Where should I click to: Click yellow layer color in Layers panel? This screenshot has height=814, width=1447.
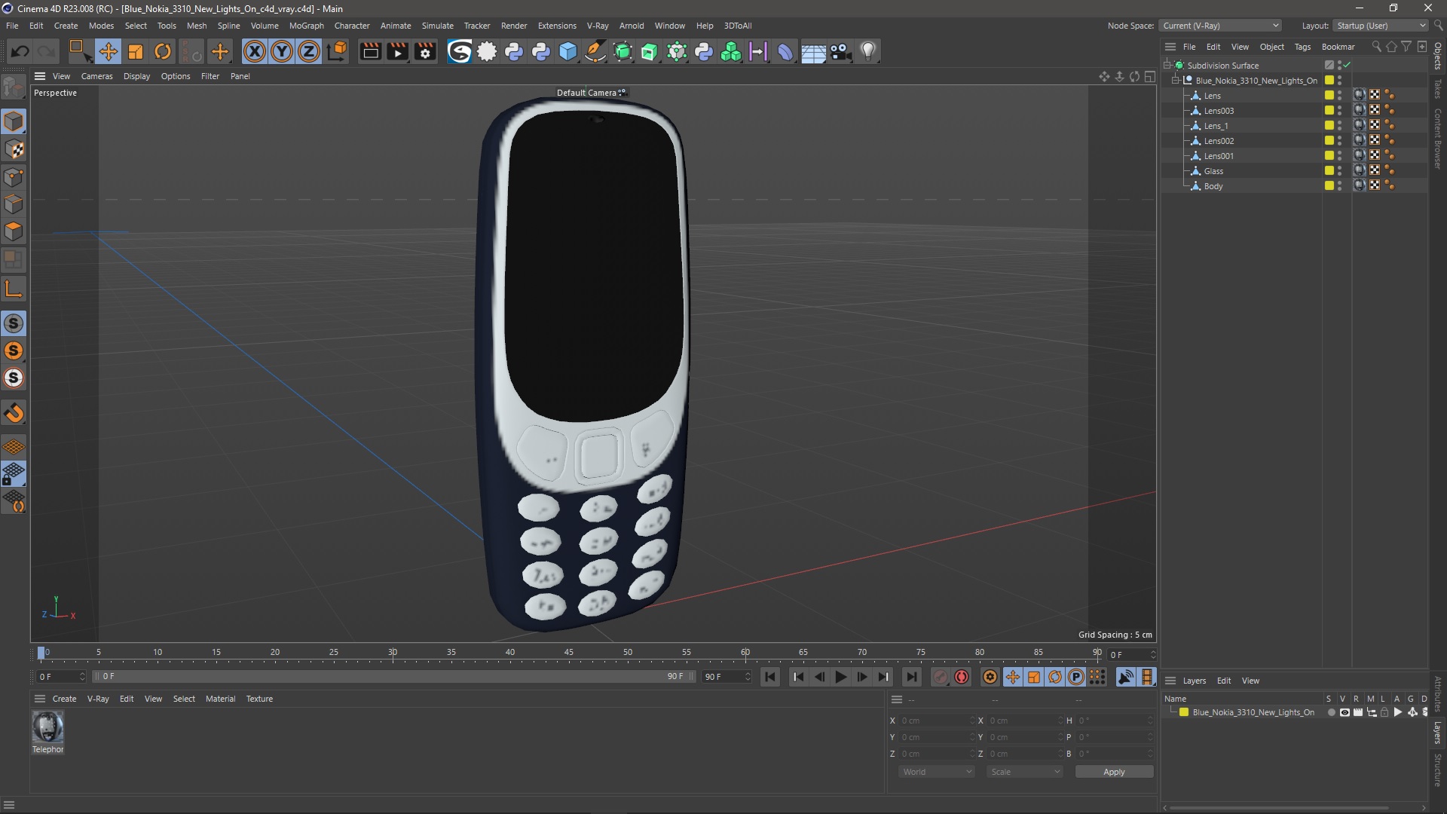(x=1184, y=712)
